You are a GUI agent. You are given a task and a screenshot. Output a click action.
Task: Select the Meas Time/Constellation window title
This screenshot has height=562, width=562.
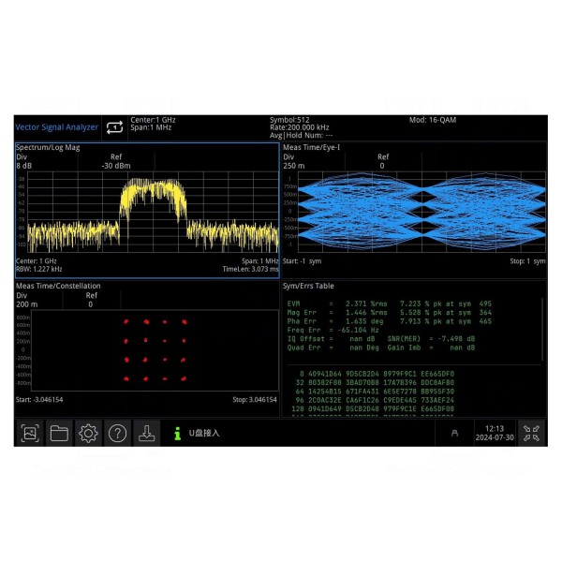tap(58, 286)
